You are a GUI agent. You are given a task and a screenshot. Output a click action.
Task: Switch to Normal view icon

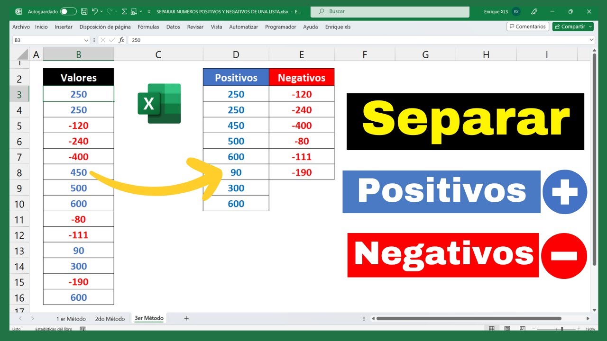coord(492,329)
